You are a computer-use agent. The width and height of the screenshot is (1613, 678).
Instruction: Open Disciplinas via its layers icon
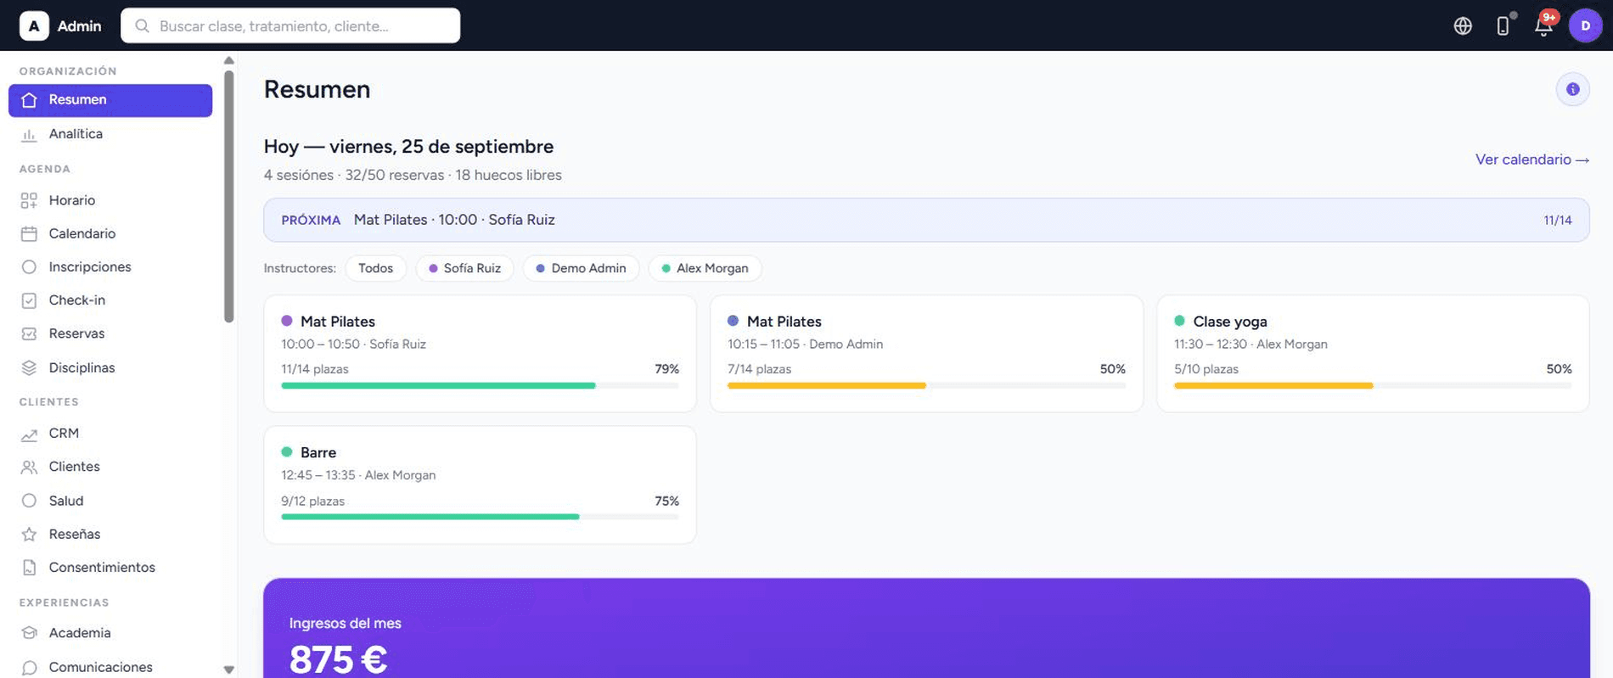pos(29,367)
